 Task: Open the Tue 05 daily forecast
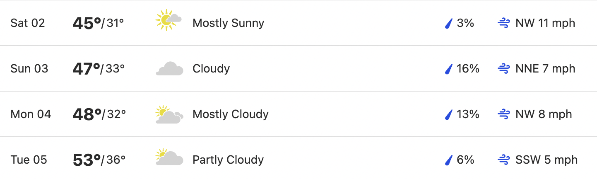tap(298, 158)
